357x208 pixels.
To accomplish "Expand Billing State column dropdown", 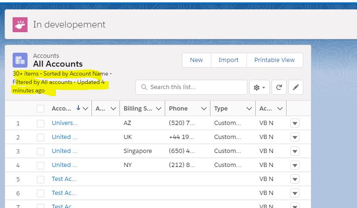I will 158,109.
